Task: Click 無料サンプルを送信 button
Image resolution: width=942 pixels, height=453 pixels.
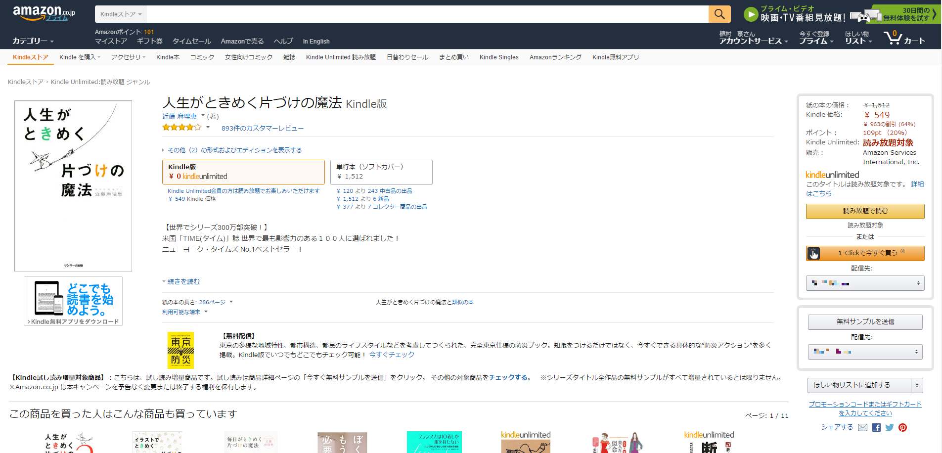Action: [x=865, y=322]
